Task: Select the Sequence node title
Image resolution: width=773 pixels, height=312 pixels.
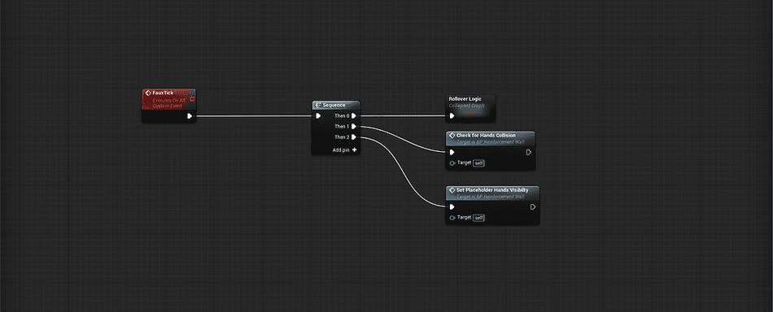Action: [334, 106]
